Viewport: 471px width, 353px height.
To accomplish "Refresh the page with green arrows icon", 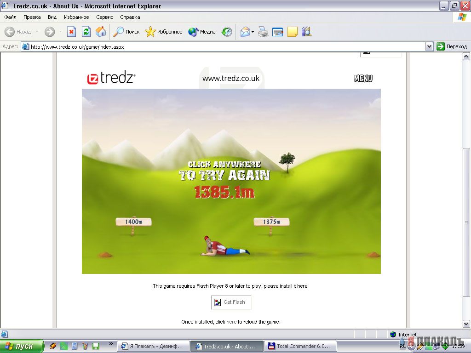I will (86, 32).
